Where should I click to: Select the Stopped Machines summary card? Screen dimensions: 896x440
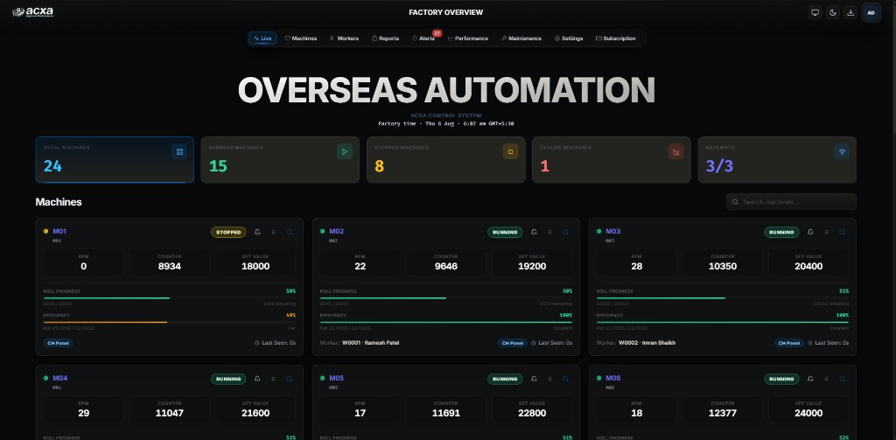(x=445, y=160)
